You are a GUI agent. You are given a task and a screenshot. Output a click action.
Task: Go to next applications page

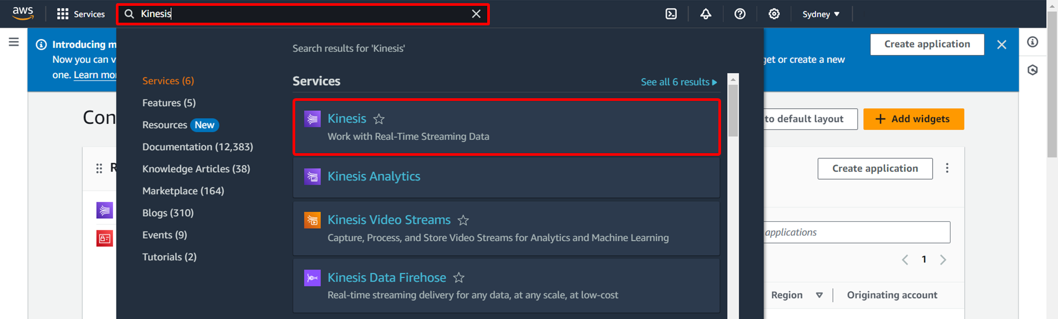943,260
